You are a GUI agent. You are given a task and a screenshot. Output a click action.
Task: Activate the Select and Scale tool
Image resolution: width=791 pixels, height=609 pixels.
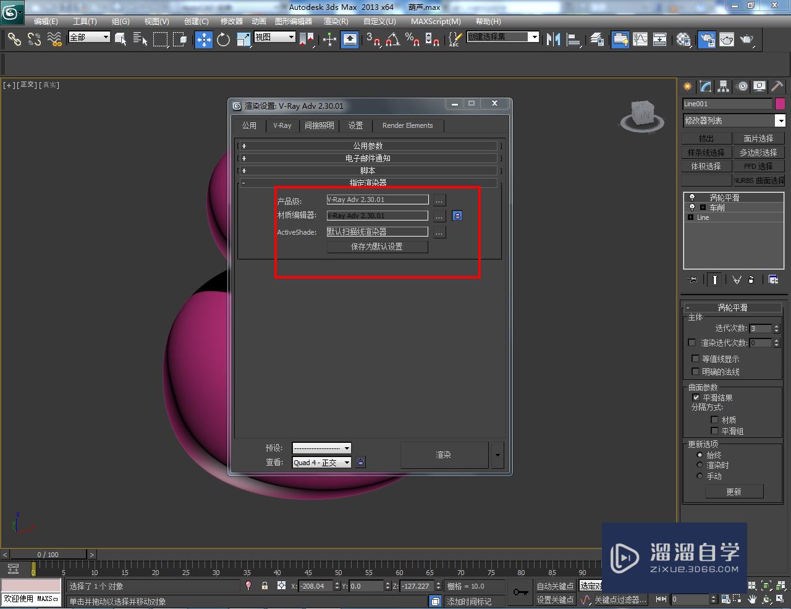pyautogui.click(x=243, y=40)
